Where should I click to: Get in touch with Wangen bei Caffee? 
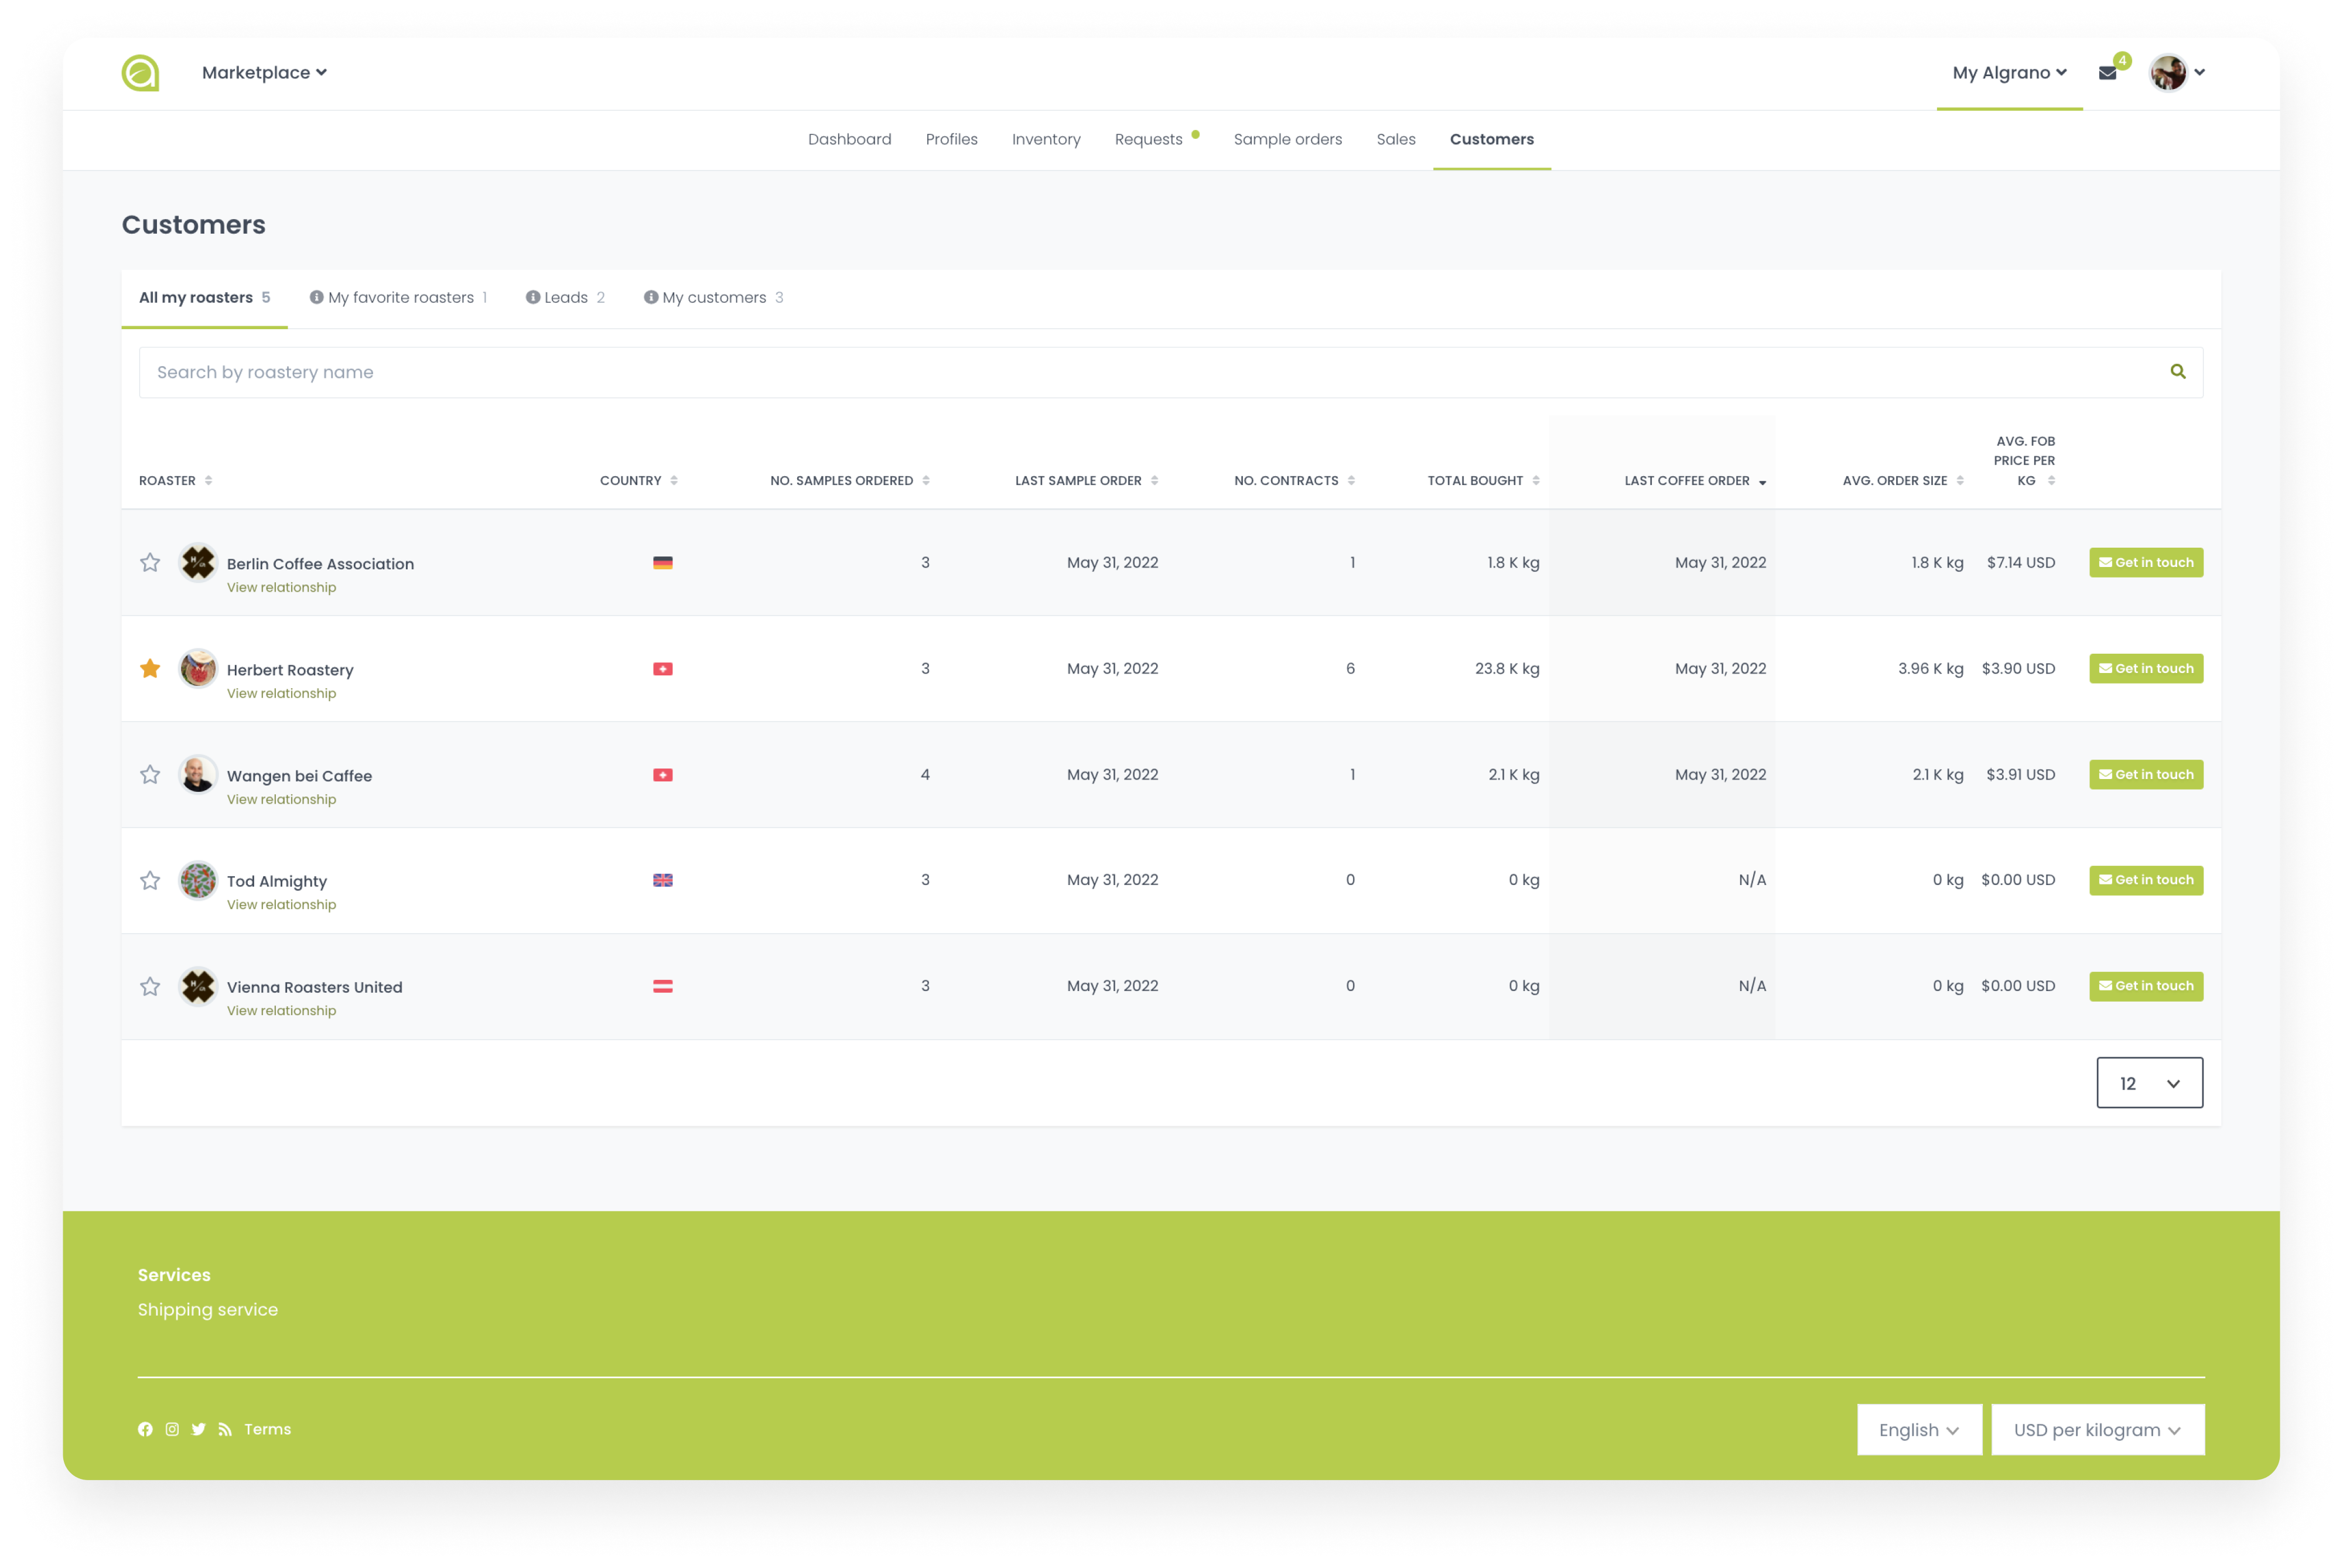[x=2145, y=774]
